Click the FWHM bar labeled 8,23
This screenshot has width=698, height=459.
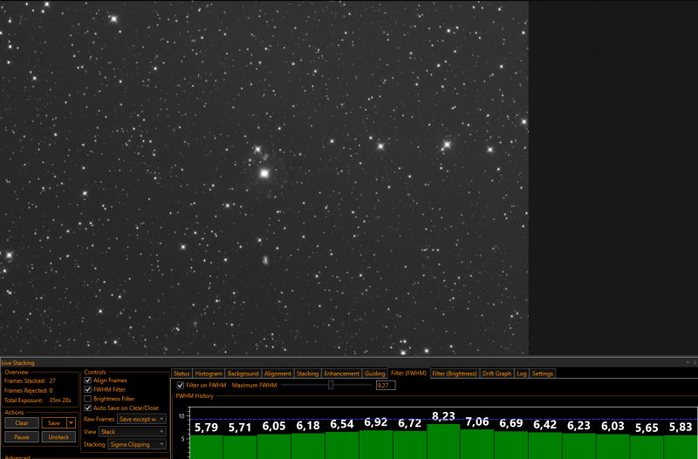[443, 442]
